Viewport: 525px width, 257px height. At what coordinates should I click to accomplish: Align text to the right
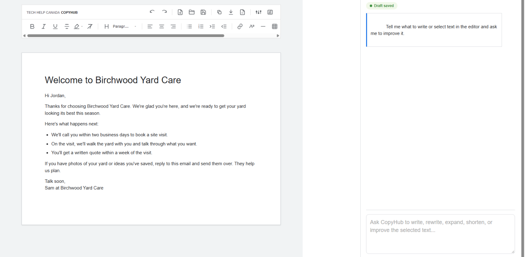point(173,26)
